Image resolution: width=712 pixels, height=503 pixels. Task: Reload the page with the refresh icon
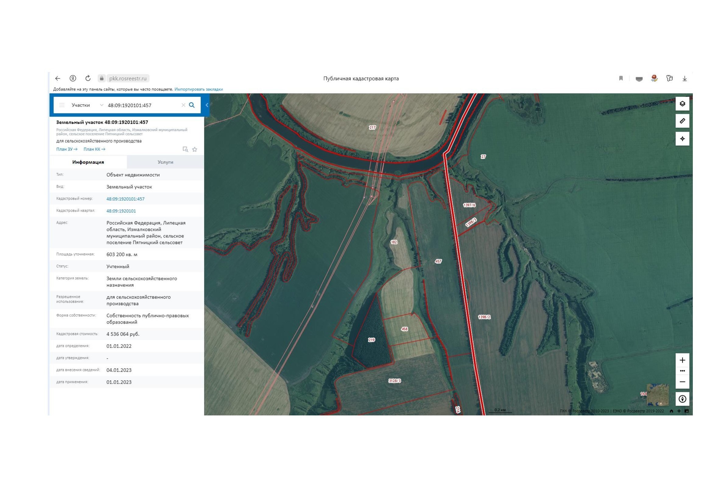[x=88, y=78]
